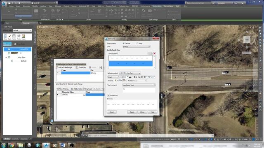Pick text color in Style Line dialog
Image resolution: width=264 pixels, height=148 pixels.
tap(130, 77)
